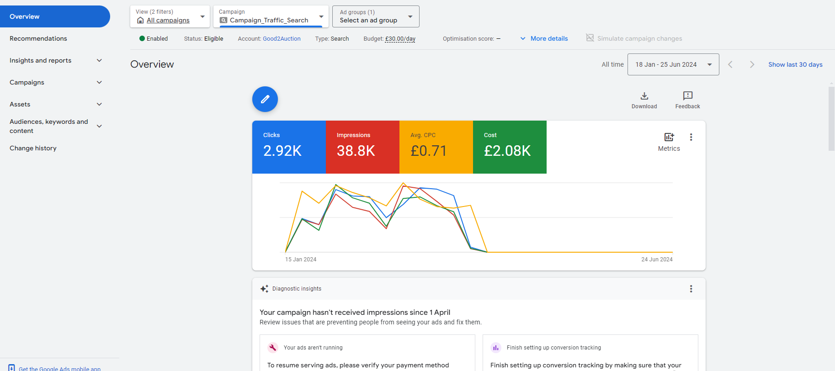This screenshot has width=835, height=371.
Task: Go to previous date range arrow
Action: click(730, 64)
